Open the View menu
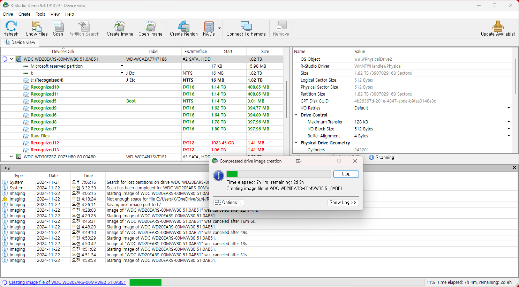 tap(55, 14)
